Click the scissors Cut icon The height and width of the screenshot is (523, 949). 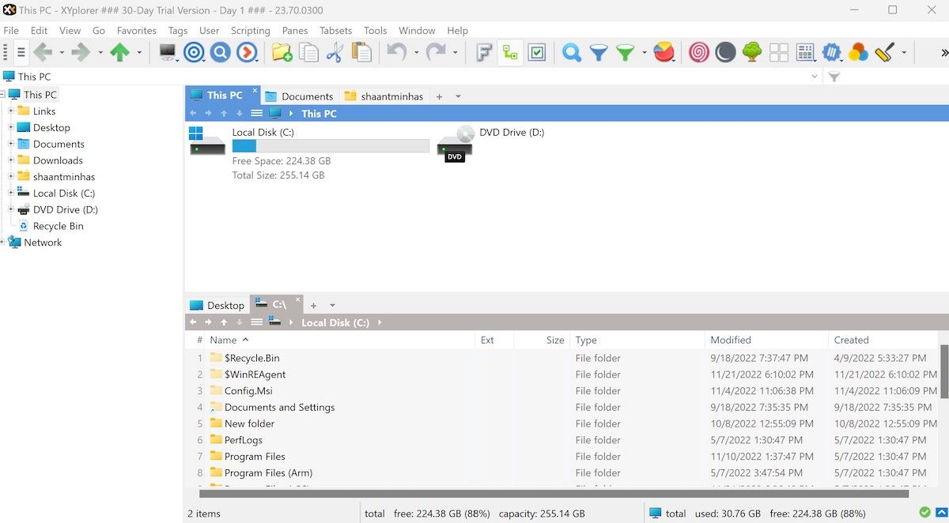pos(335,53)
